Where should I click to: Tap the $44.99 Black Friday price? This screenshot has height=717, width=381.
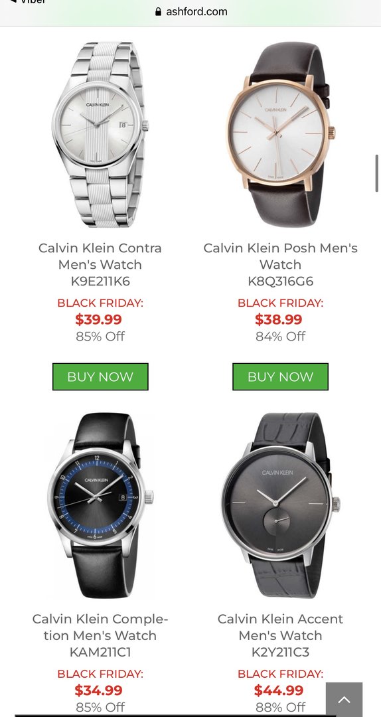pos(279,690)
